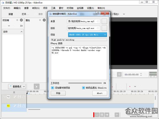This screenshot has width=159, height=119.
Task: Float the 项目箱 panel with diamond icon
Action: (x=17, y=20)
